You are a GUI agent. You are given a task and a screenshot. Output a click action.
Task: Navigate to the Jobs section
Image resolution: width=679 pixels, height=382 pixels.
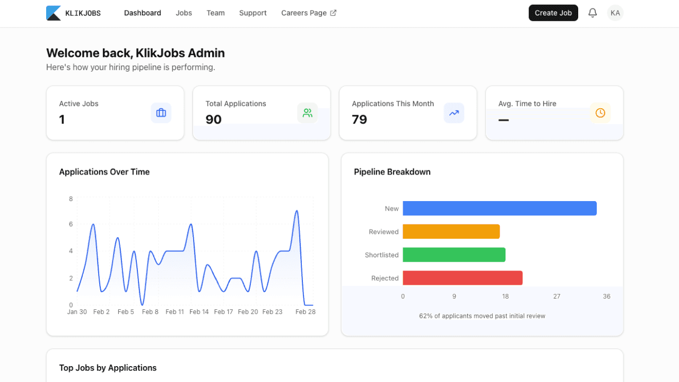click(184, 13)
